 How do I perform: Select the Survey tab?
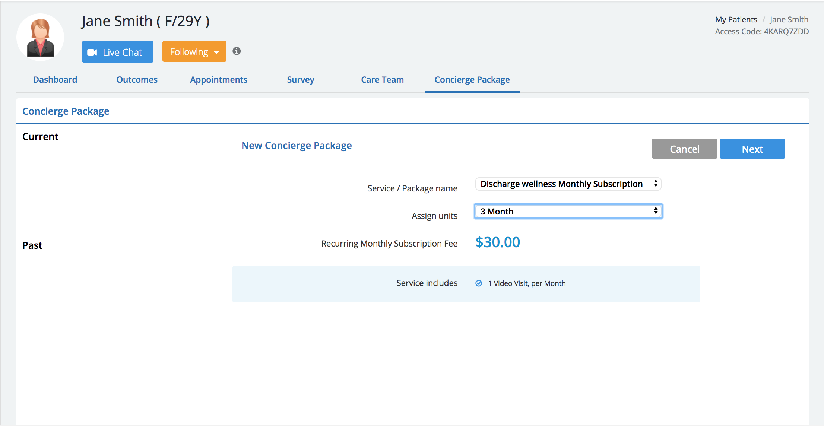tap(301, 80)
